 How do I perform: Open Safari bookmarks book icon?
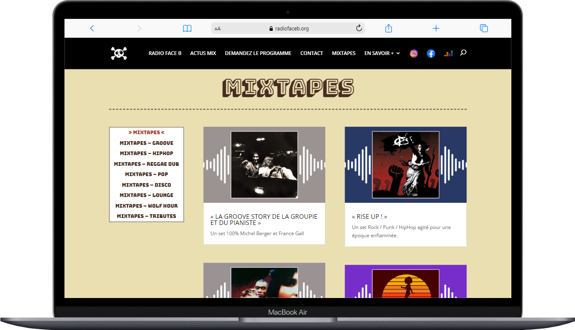point(187,28)
